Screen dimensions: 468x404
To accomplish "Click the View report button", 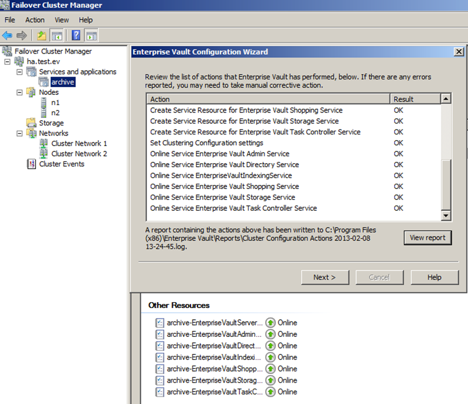I will (427, 237).
